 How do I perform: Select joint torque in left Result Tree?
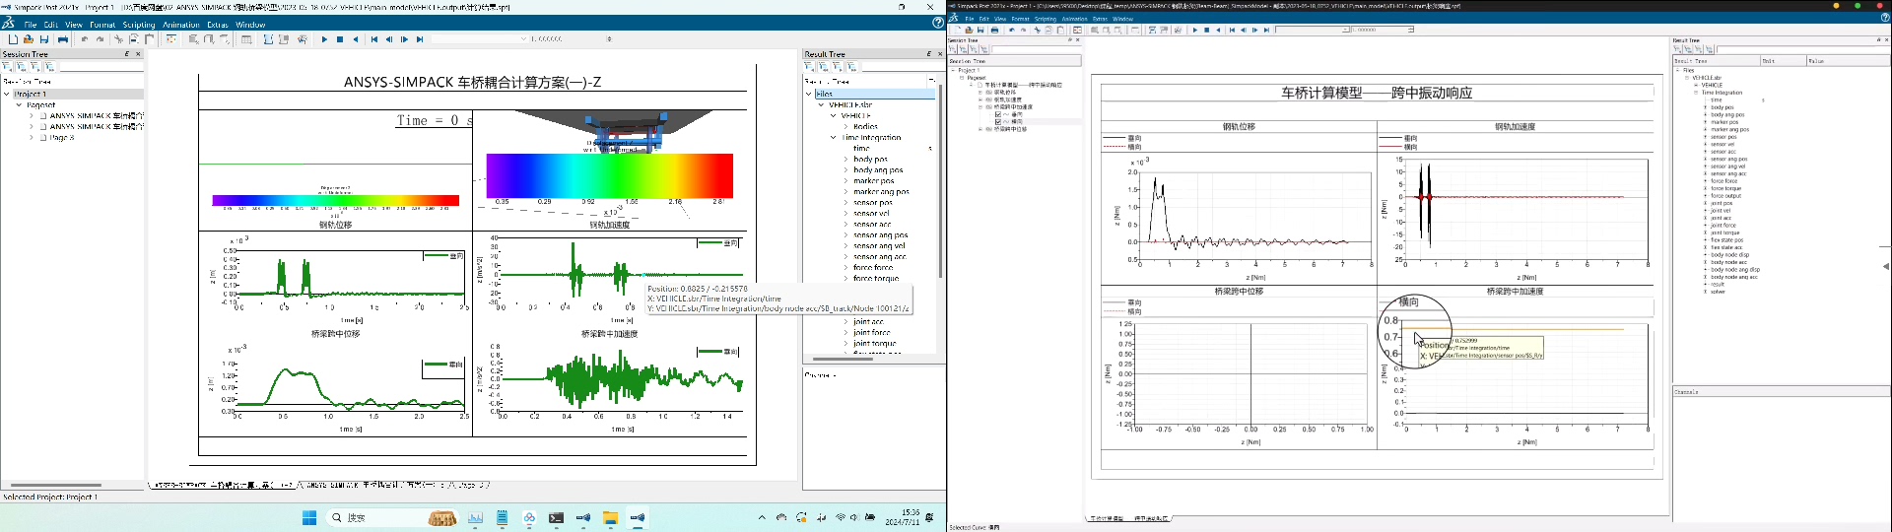874,344
